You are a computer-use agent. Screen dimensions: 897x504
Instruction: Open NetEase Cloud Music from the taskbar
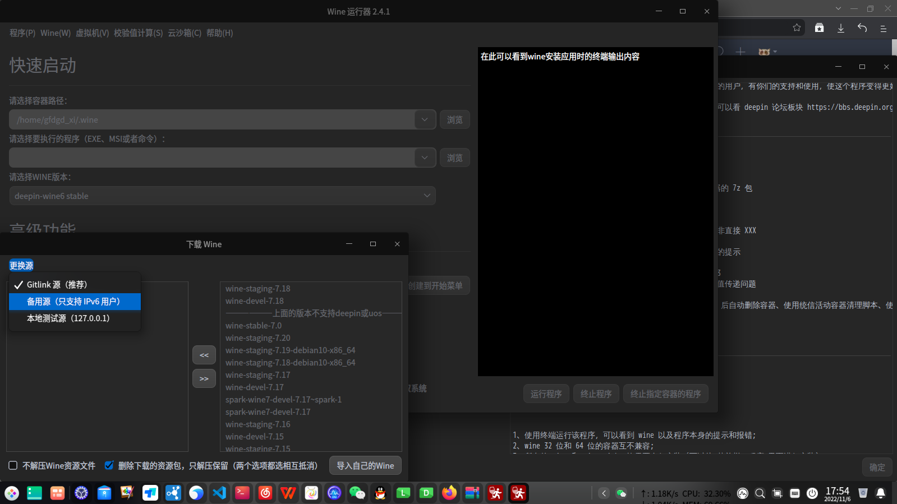[x=265, y=493]
